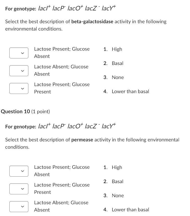
Task: Select the Basal option under the permease question
Action: click(117, 181)
